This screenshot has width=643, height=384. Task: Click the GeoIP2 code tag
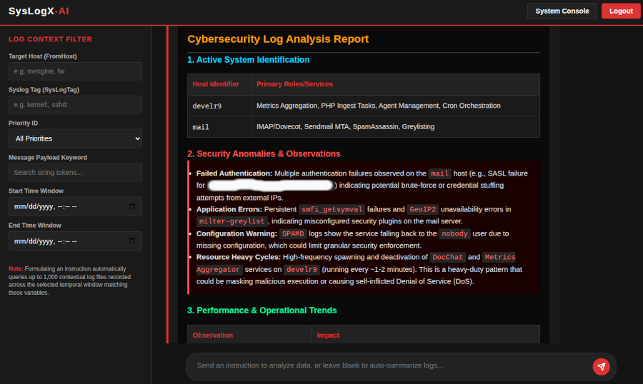point(423,209)
